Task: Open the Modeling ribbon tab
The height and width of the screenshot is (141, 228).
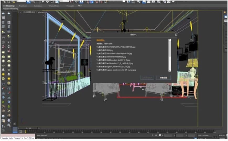Action: point(10,6)
